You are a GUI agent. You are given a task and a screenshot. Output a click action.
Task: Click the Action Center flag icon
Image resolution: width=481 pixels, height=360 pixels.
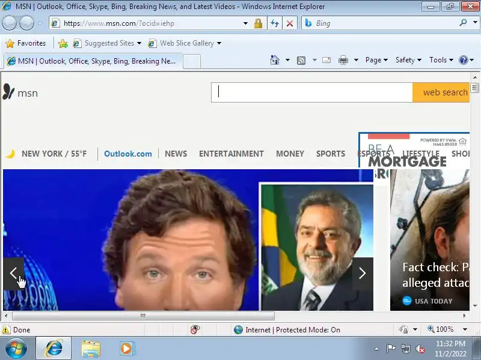click(x=391, y=349)
